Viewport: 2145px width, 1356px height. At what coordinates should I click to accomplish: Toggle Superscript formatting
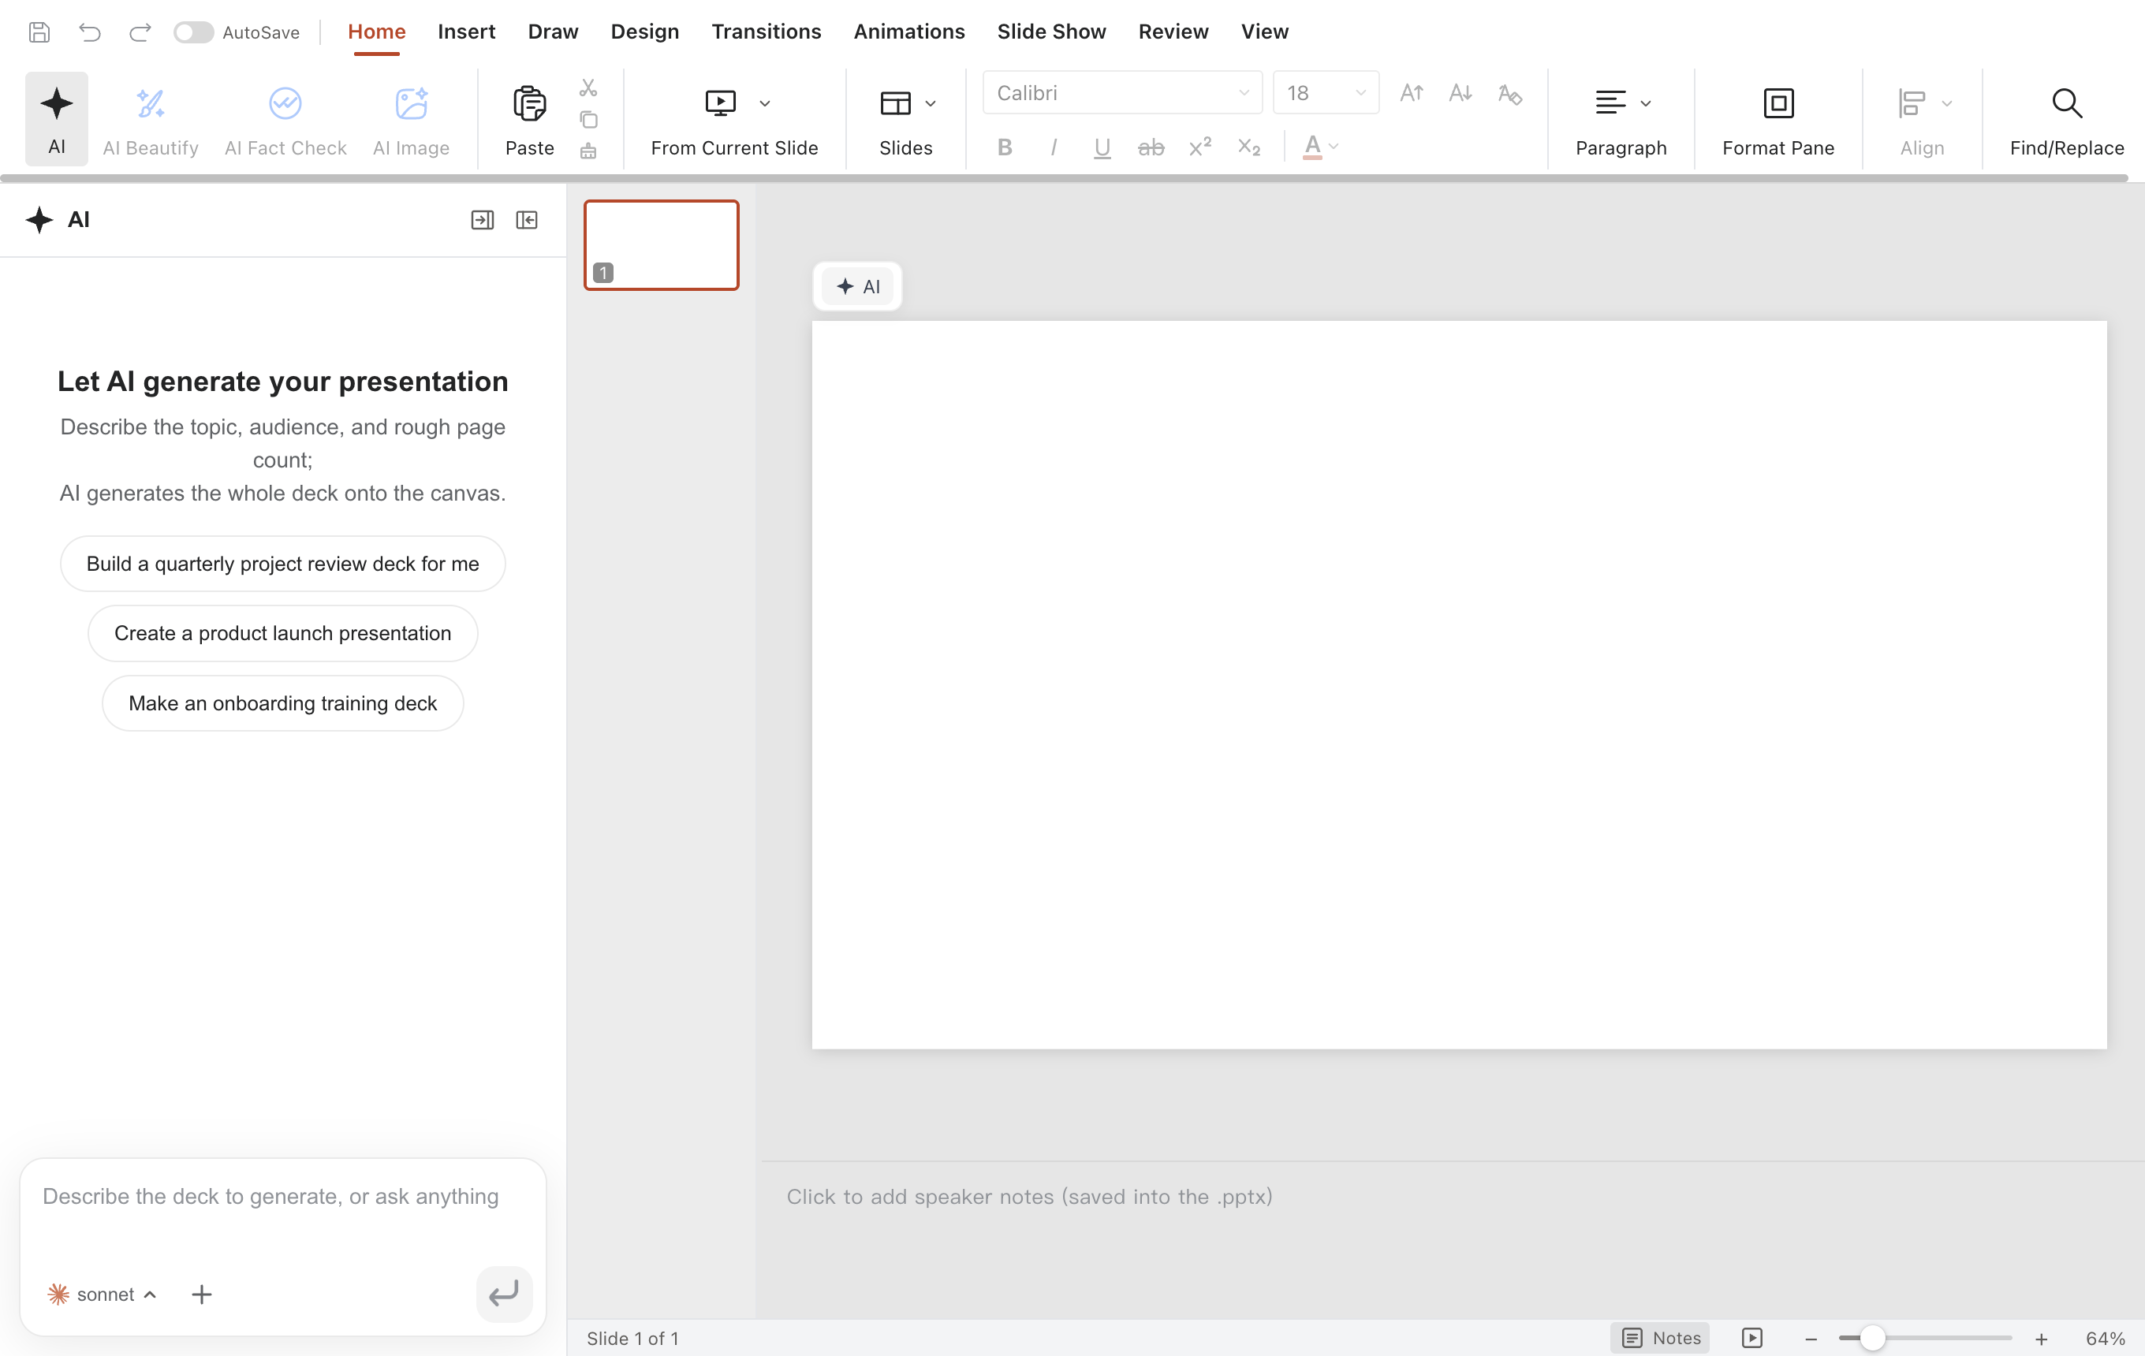(x=1200, y=147)
